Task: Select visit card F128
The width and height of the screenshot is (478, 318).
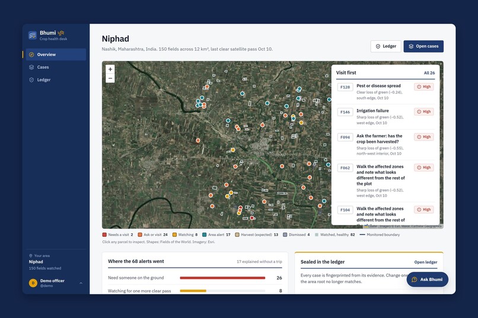Action: point(385,92)
